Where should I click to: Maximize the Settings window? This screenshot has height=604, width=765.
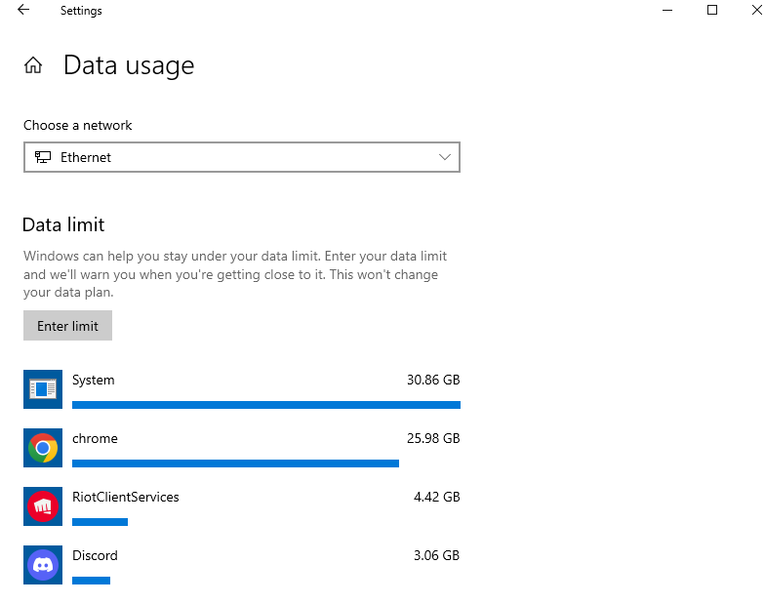coord(712,11)
